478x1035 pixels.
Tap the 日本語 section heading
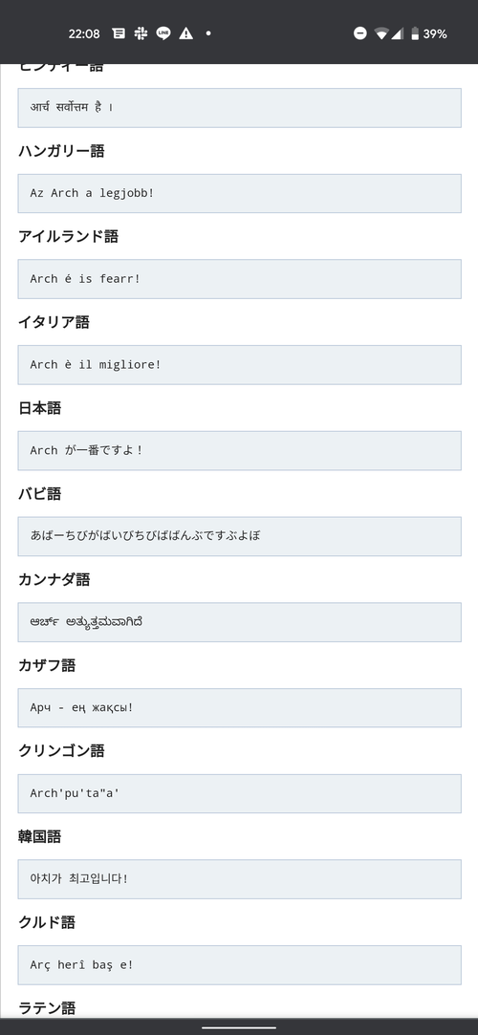[x=39, y=409]
